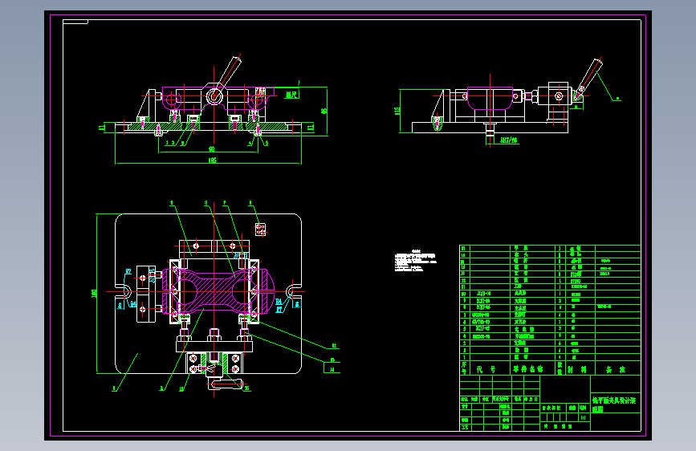Pick the small square block in the plan view's upper-right corner

click(261, 230)
